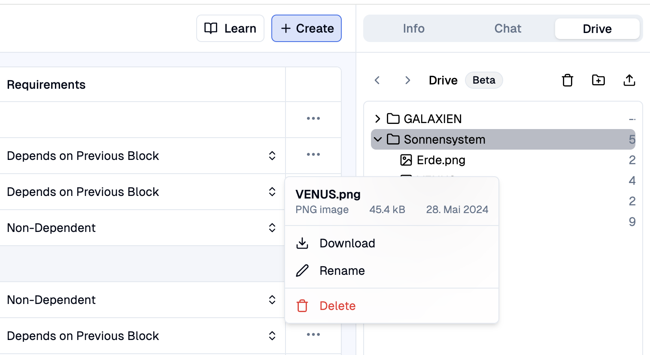650x355 pixels.
Task: Go forward in Drive navigation
Action: (407, 80)
